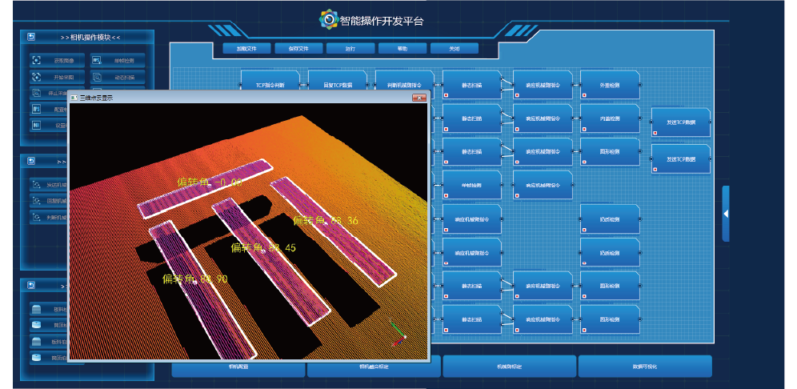797x389 pixels.
Task: Click the 动态扫描 dynamic scan icon
Action: tap(96, 78)
